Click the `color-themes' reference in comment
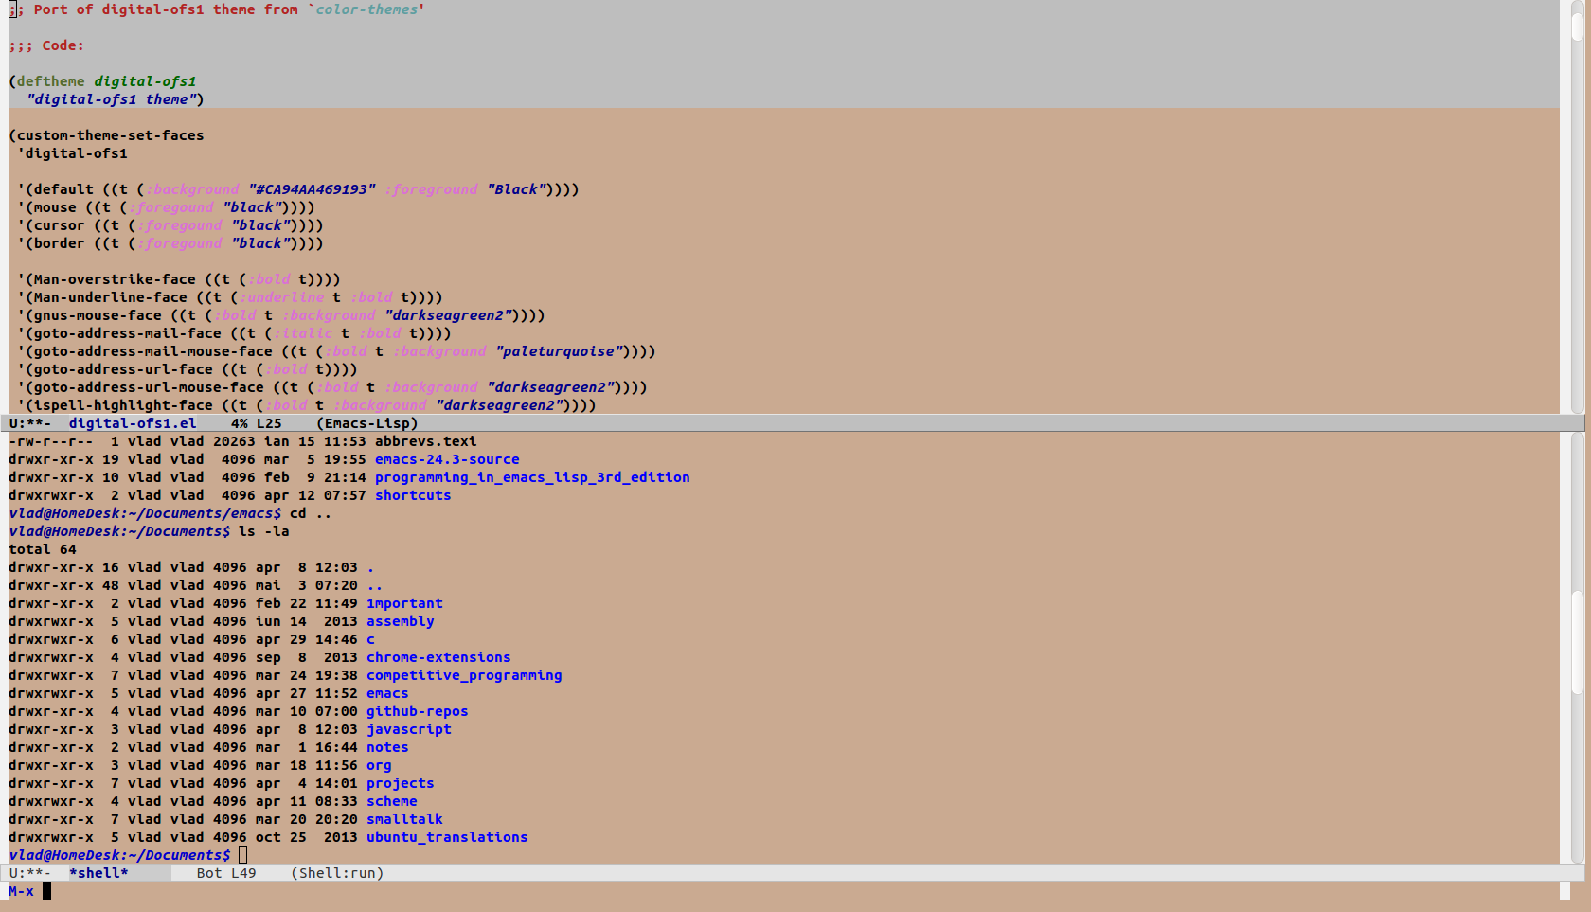The height and width of the screenshot is (912, 1591). pos(366,9)
